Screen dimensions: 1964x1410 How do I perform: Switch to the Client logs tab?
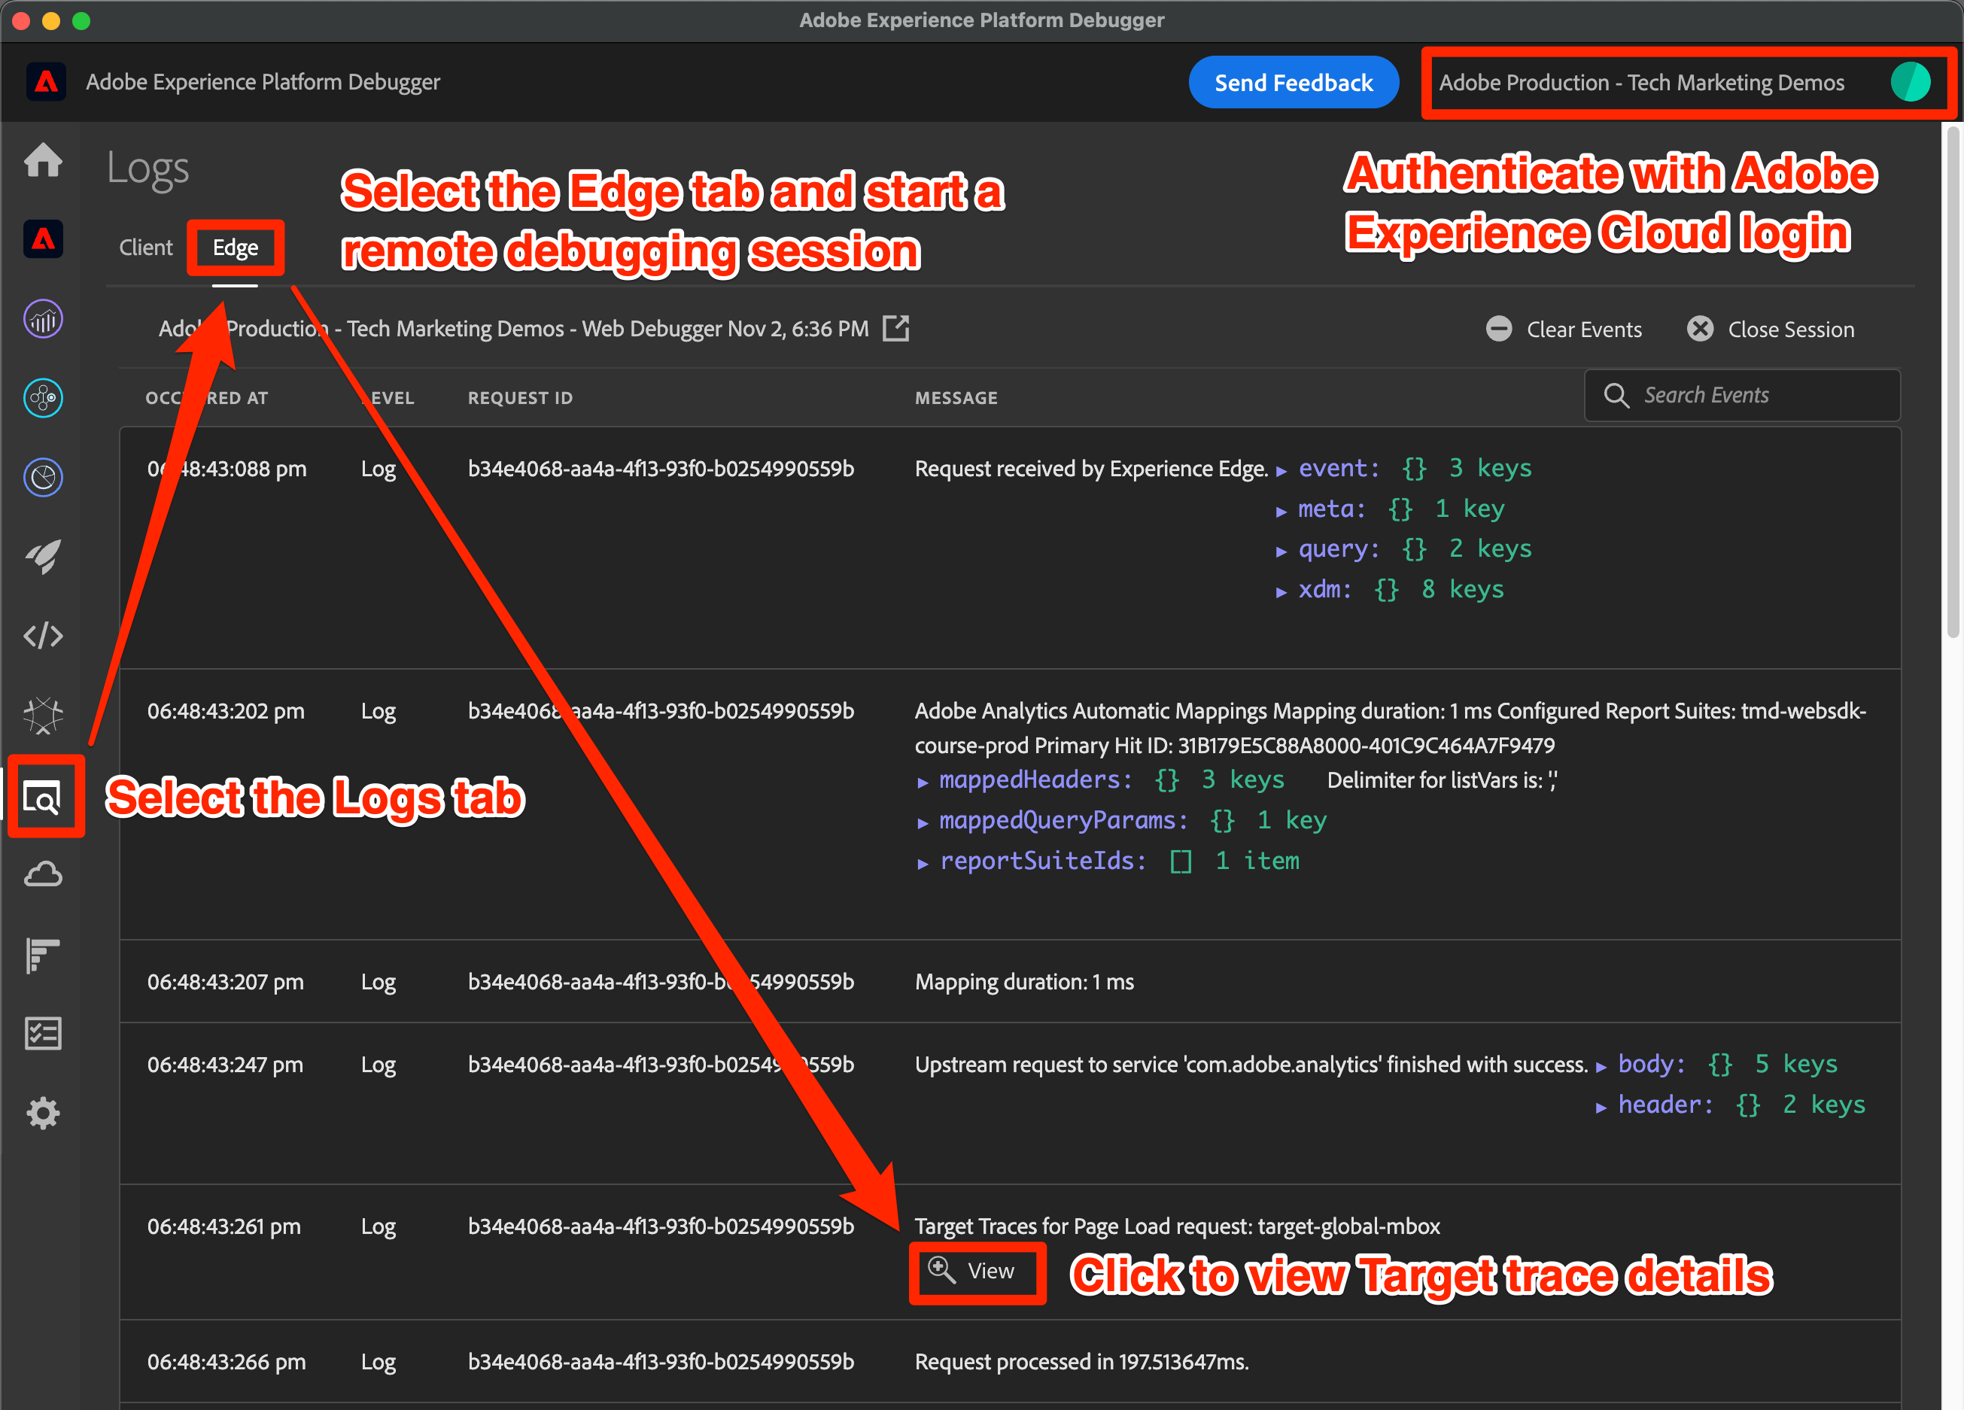point(145,248)
